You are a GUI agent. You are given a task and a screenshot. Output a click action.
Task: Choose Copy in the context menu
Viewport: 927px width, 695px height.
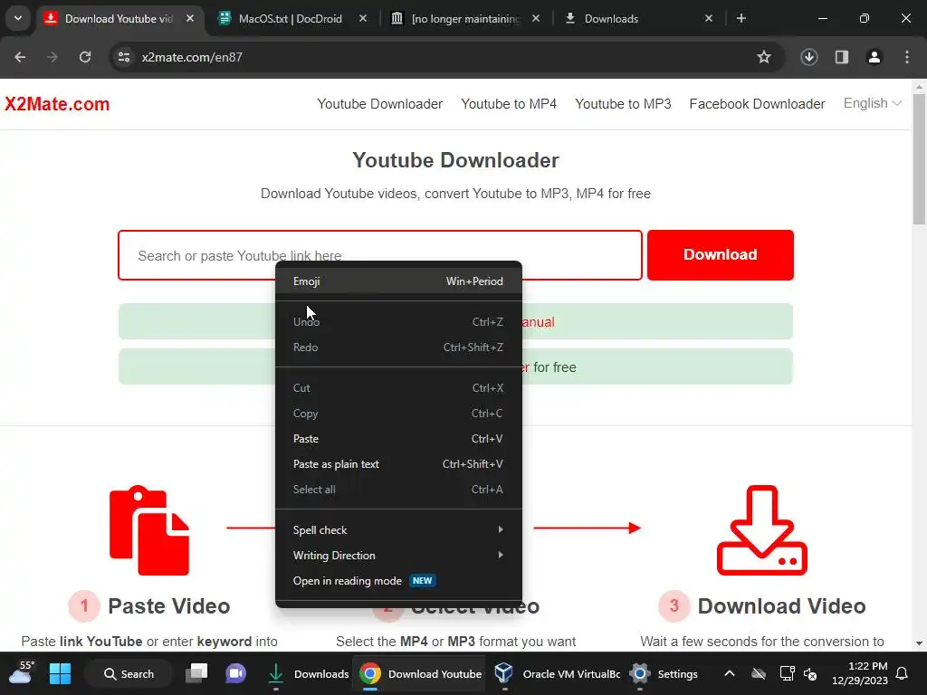click(x=398, y=414)
